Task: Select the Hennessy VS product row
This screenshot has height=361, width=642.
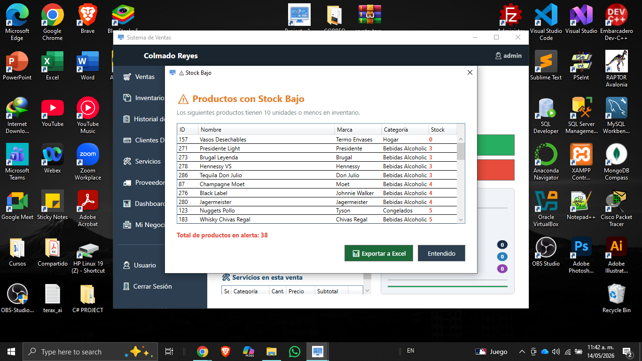Action: click(317, 166)
